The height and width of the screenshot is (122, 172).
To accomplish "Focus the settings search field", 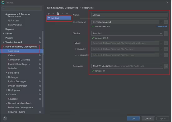I will [x=22, y=9].
